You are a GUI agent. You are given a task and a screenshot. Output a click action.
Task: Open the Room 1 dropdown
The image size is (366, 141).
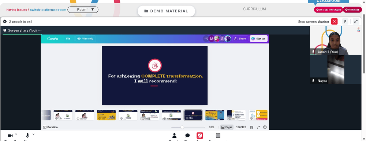83,10
